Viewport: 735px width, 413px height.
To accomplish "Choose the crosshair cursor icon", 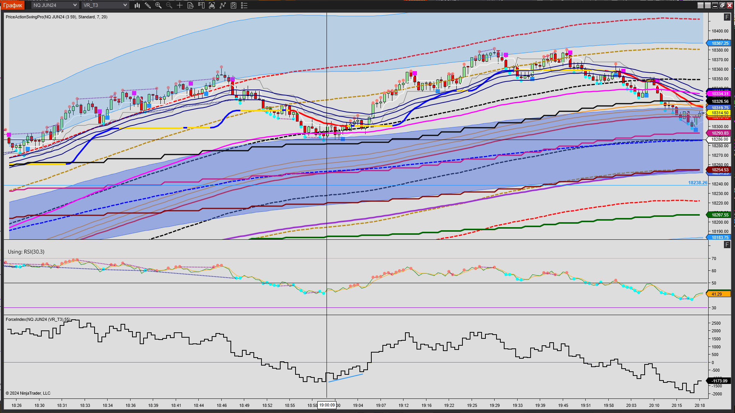I will click(x=180, y=5).
